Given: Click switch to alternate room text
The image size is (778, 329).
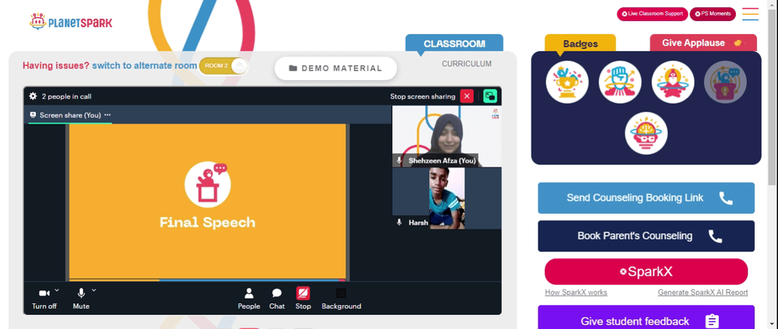Looking at the screenshot, I should point(145,65).
